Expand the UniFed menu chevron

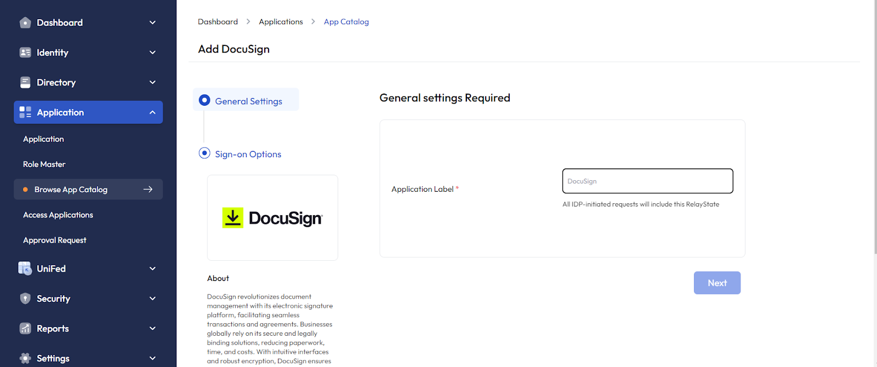coord(152,268)
